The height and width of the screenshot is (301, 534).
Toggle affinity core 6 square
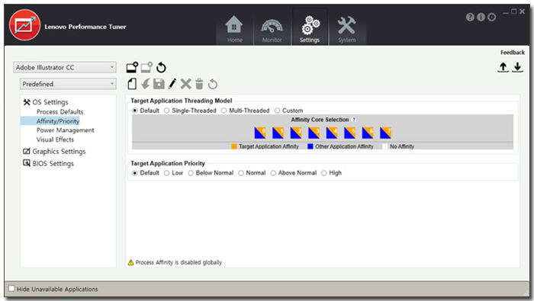pos(368,133)
